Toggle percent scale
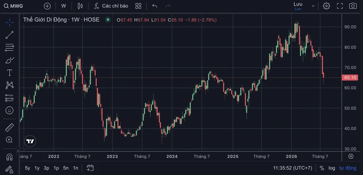This screenshot has width=363, height=175. point(322,168)
